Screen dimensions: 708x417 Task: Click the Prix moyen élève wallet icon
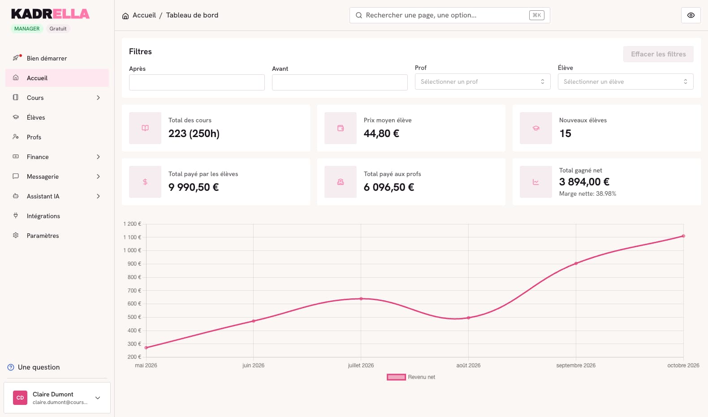(341, 128)
